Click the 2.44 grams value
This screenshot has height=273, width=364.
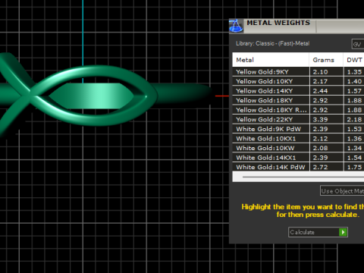[x=320, y=91]
